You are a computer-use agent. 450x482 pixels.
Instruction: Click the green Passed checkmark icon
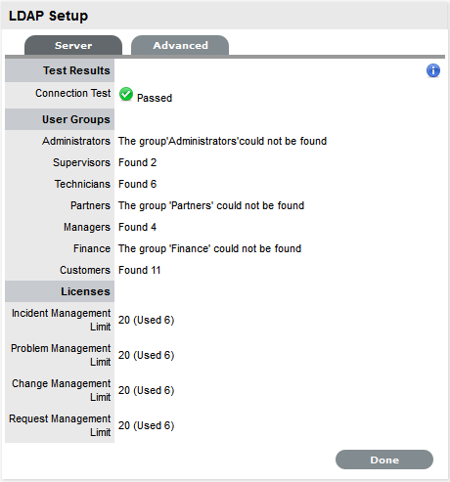pyautogui.click(x=126, y=94)
